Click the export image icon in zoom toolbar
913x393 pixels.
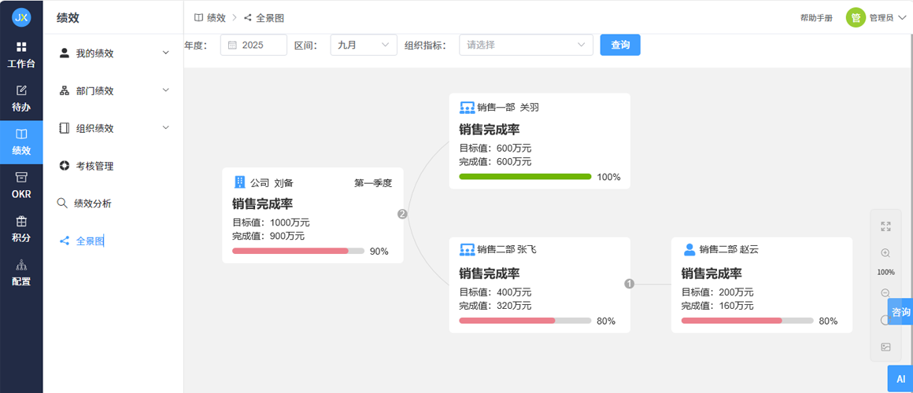(885, 347)
